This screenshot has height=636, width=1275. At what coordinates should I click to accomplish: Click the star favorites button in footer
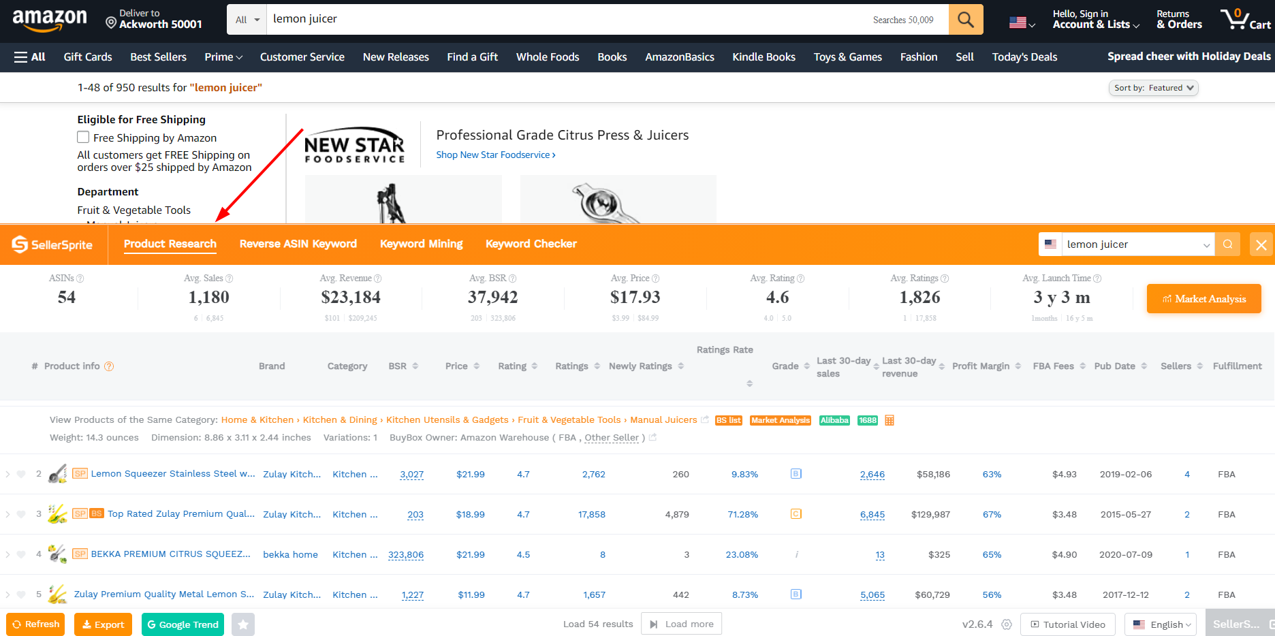coord(243,624)
